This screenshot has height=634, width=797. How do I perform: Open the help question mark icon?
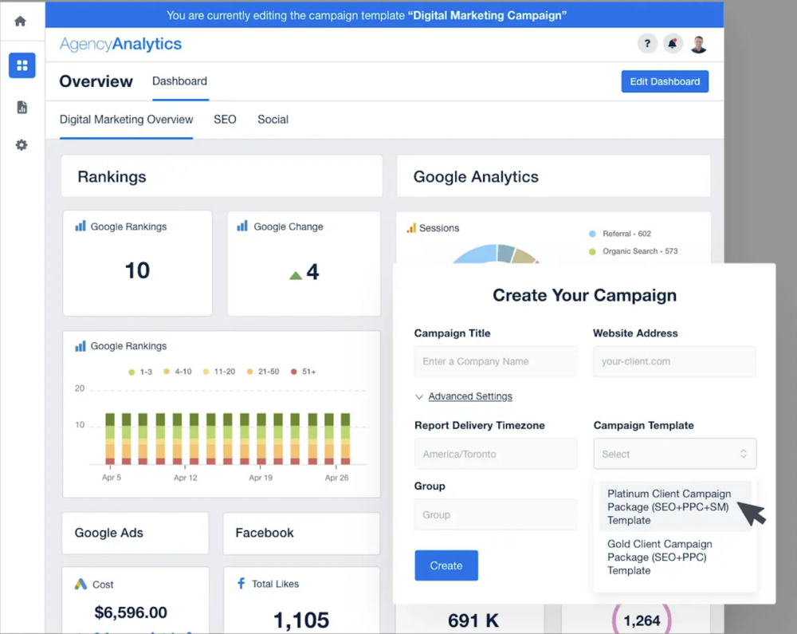647,44
